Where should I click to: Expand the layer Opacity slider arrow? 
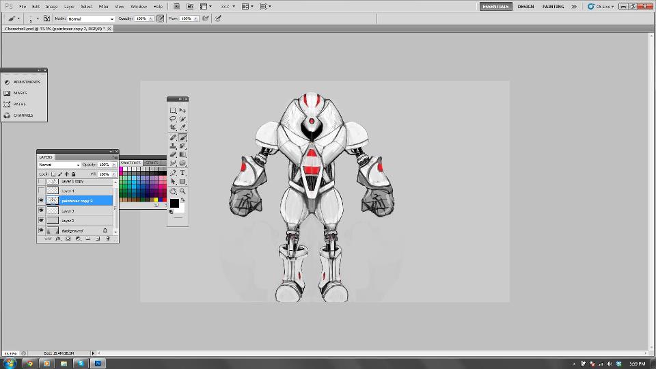coord(113,165)
